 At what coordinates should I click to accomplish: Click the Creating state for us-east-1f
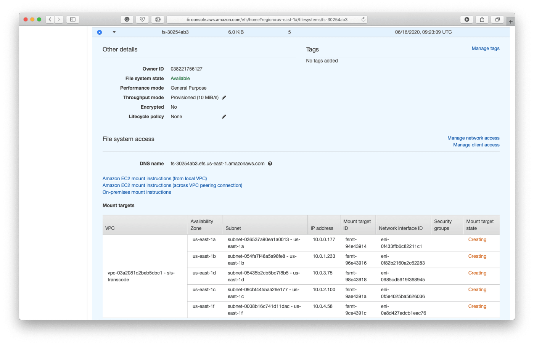click(477, 307)
